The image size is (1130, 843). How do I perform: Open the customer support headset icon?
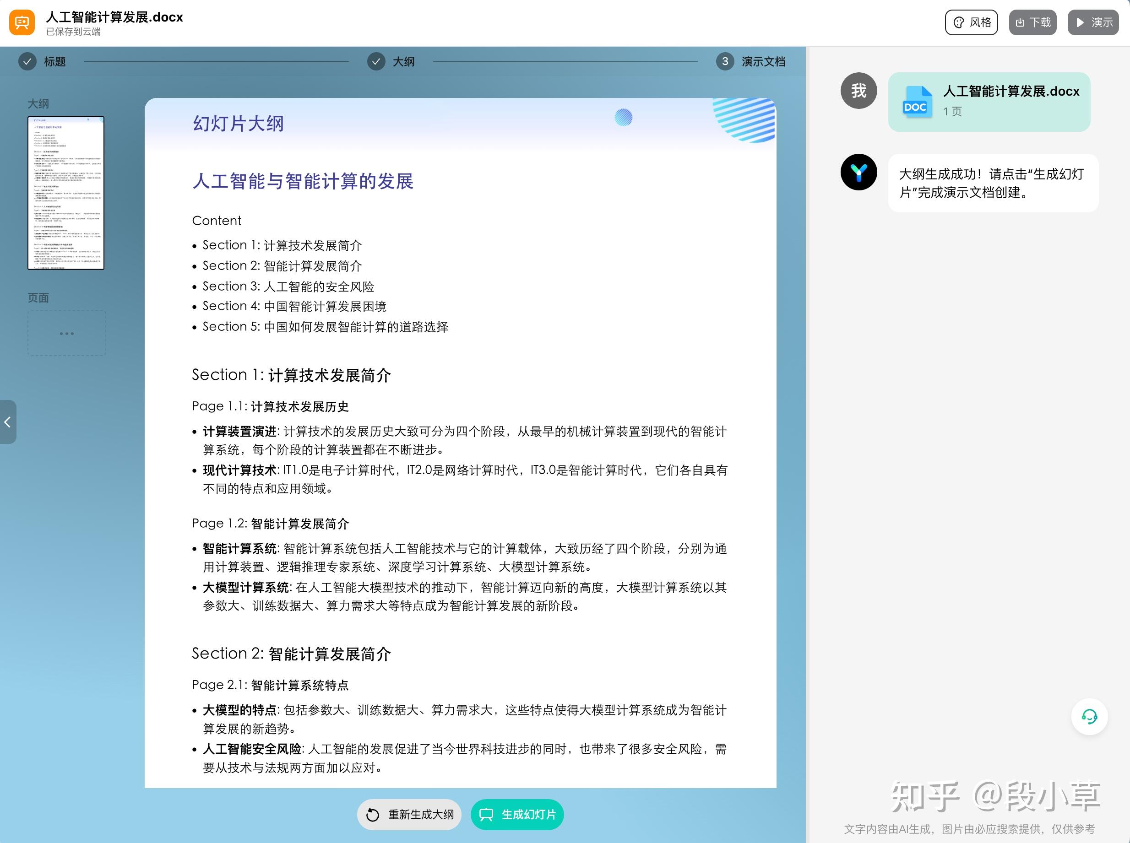point(1089,716)
